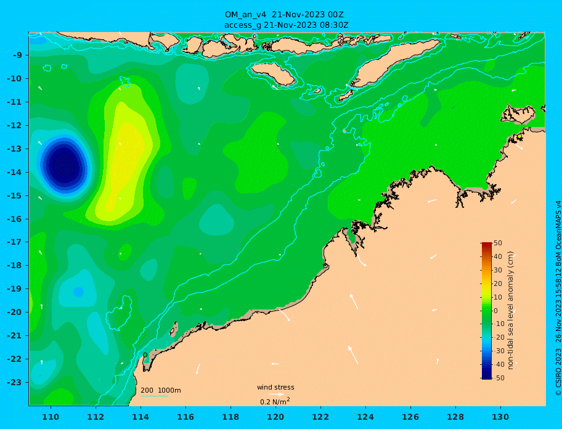
Task: Click longitude label '124' on x-axis
Action: [365, 417]
